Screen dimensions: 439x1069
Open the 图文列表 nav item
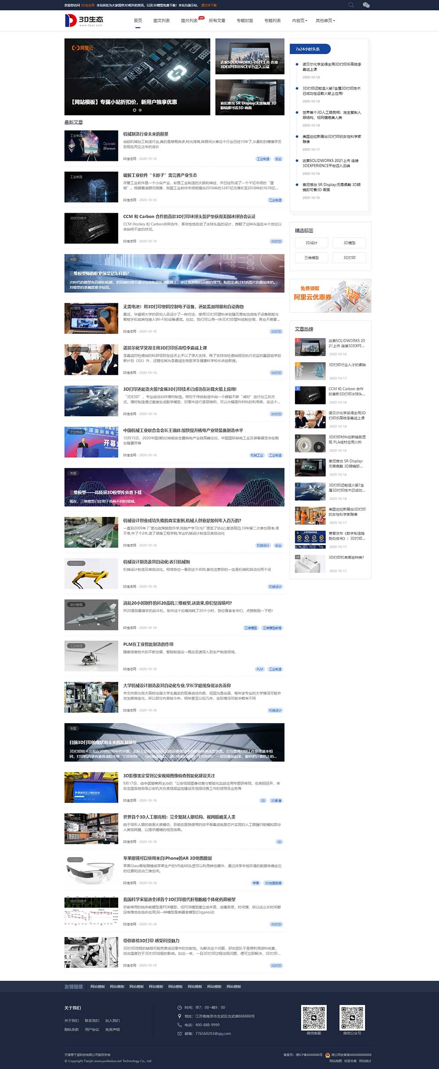[x=161, y=21]
